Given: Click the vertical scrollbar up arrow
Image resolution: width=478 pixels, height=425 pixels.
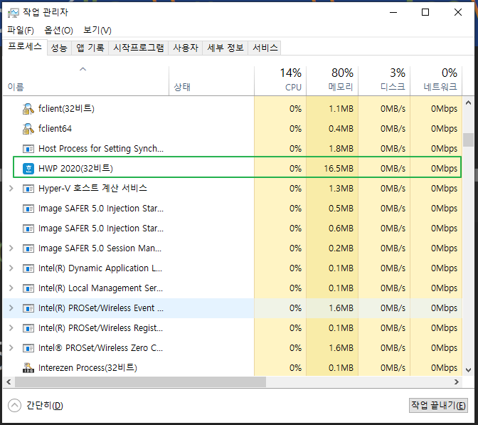Looking at the screenshot, I should [x=468, y=103].
